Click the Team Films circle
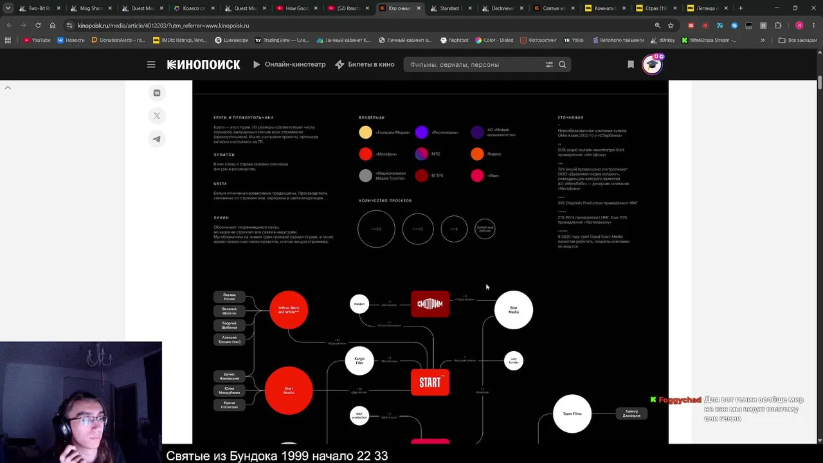 click(x=572, y=413)
